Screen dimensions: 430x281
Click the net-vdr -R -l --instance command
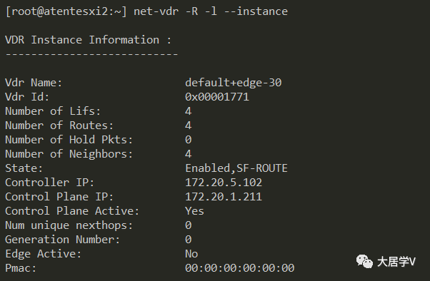[x=211, y=11]
